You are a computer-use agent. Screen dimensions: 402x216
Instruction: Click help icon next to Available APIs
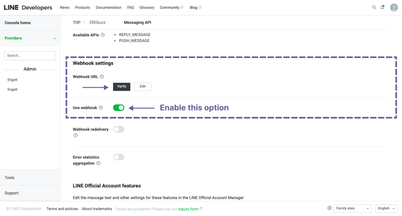click(x=102, y=35)
